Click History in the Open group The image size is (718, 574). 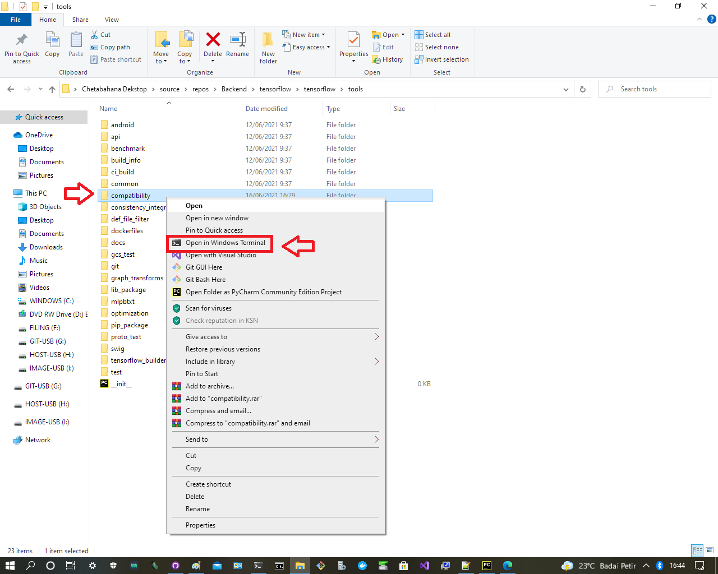click(x=388, y=59)
